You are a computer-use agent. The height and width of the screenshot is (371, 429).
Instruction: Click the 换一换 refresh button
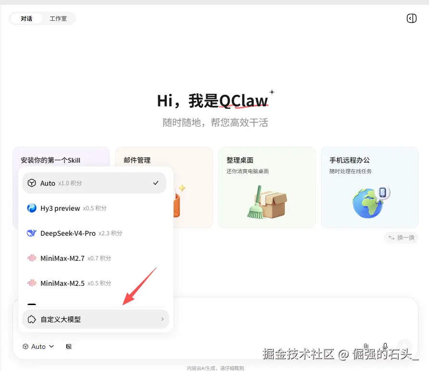401,238
